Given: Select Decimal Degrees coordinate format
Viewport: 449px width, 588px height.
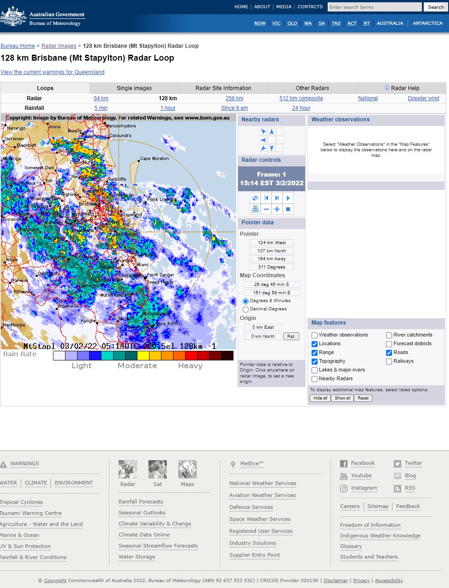Looking at the screenshot, I should 245,309.
